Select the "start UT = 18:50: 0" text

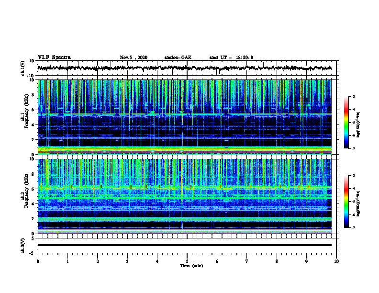point(231,57)
